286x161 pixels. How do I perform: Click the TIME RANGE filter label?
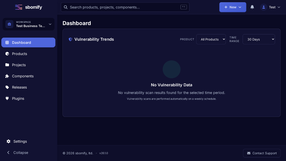234,39
